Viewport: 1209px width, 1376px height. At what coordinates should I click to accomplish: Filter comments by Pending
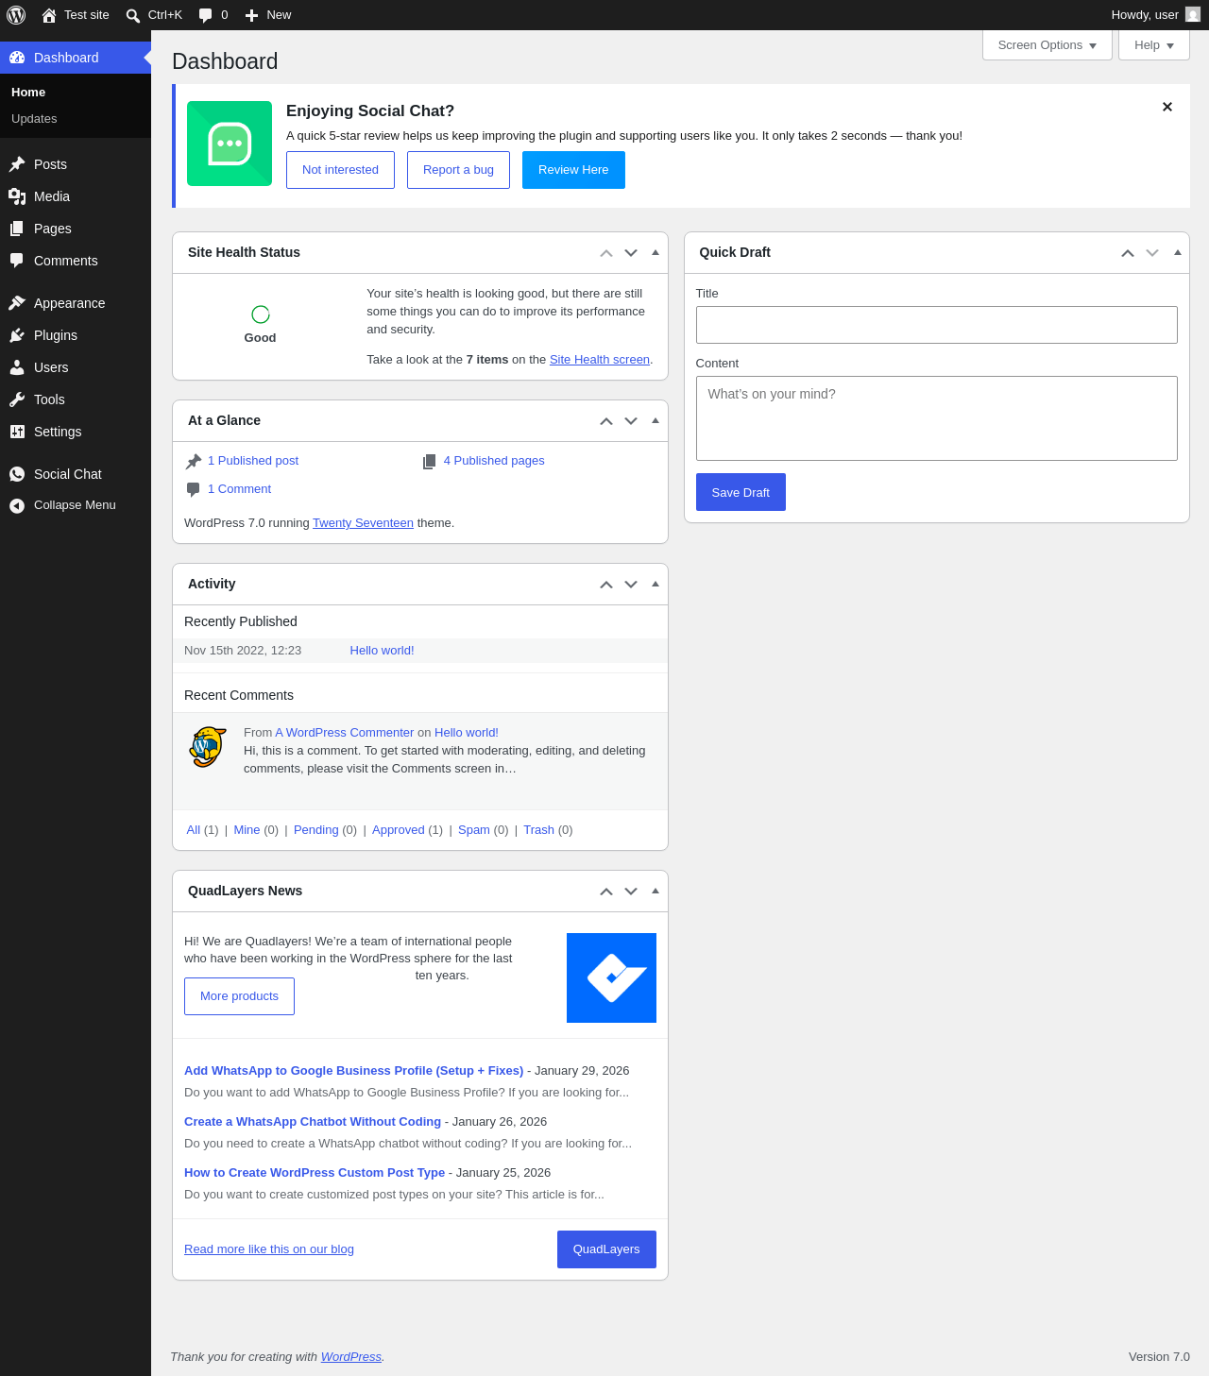[315, 830]
